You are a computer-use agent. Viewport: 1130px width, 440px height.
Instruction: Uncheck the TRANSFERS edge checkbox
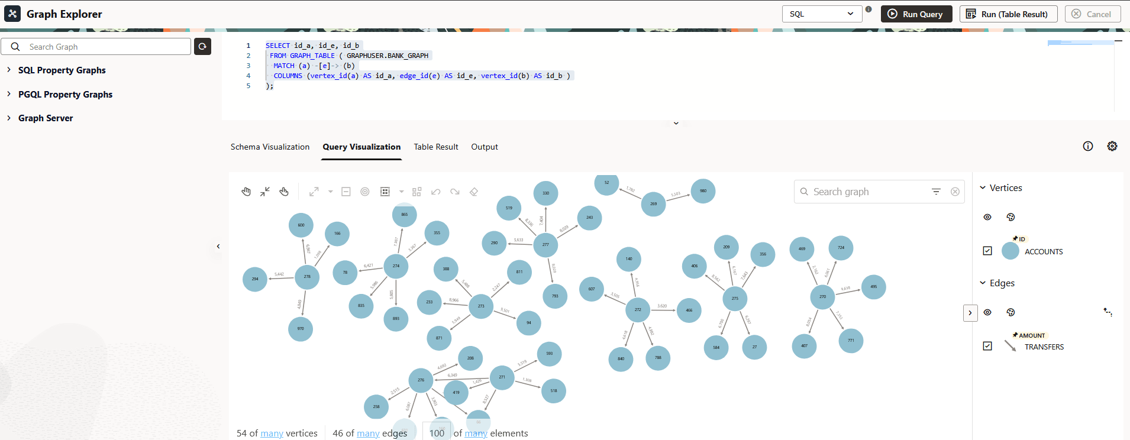point(987,346)
